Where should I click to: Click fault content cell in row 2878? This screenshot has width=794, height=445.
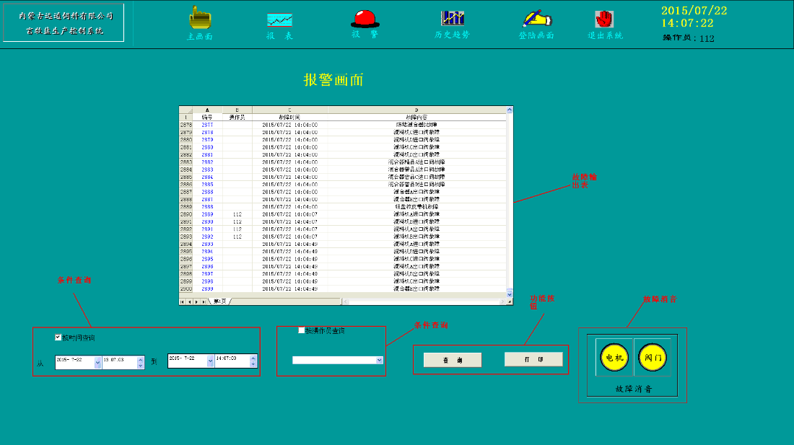416,125
